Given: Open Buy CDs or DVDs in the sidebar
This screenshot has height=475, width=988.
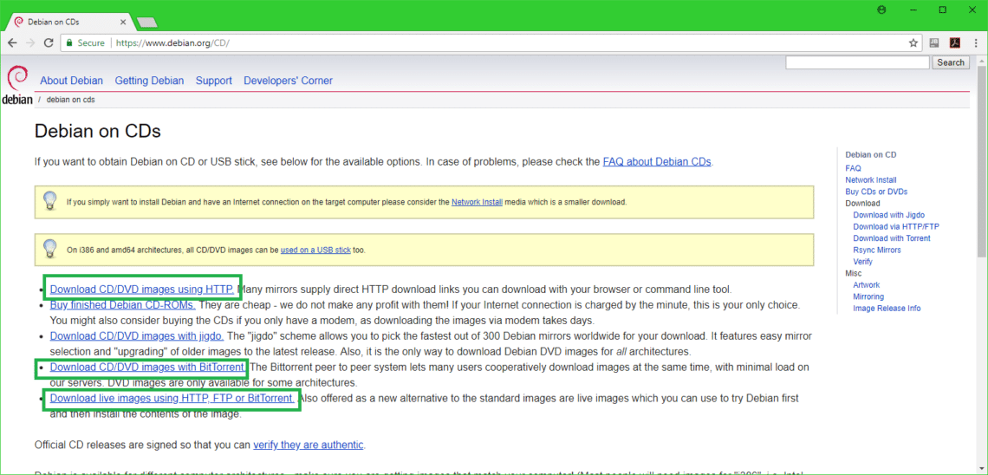Looking at the screenshot, I should [876, 192].
